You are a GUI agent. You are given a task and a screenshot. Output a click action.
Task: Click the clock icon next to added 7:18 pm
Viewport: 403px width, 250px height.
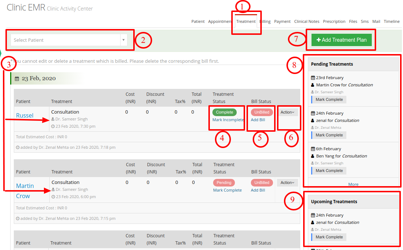pos(18,147)
